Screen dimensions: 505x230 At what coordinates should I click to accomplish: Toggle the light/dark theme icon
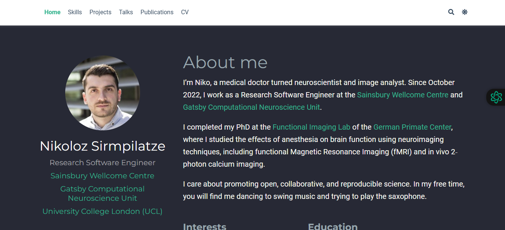tap(465, 12)
